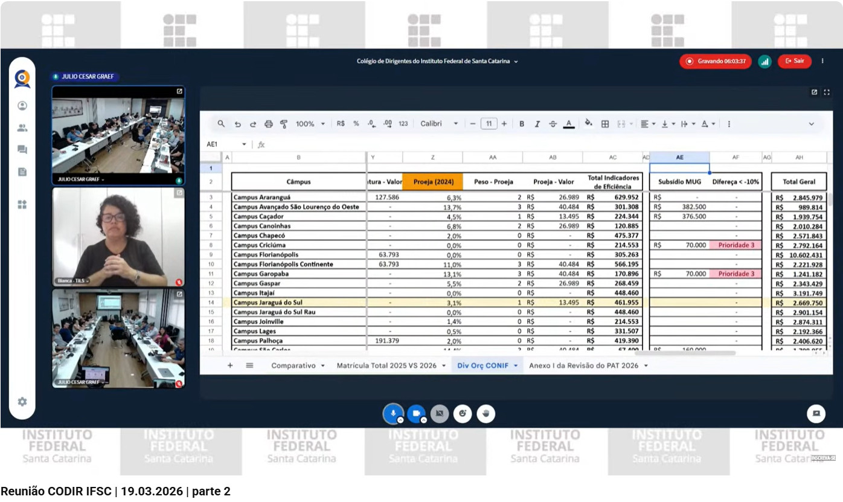This screenshot has height=502, width=843.
Task: Click the font size input field
Action: click(489, 124)
